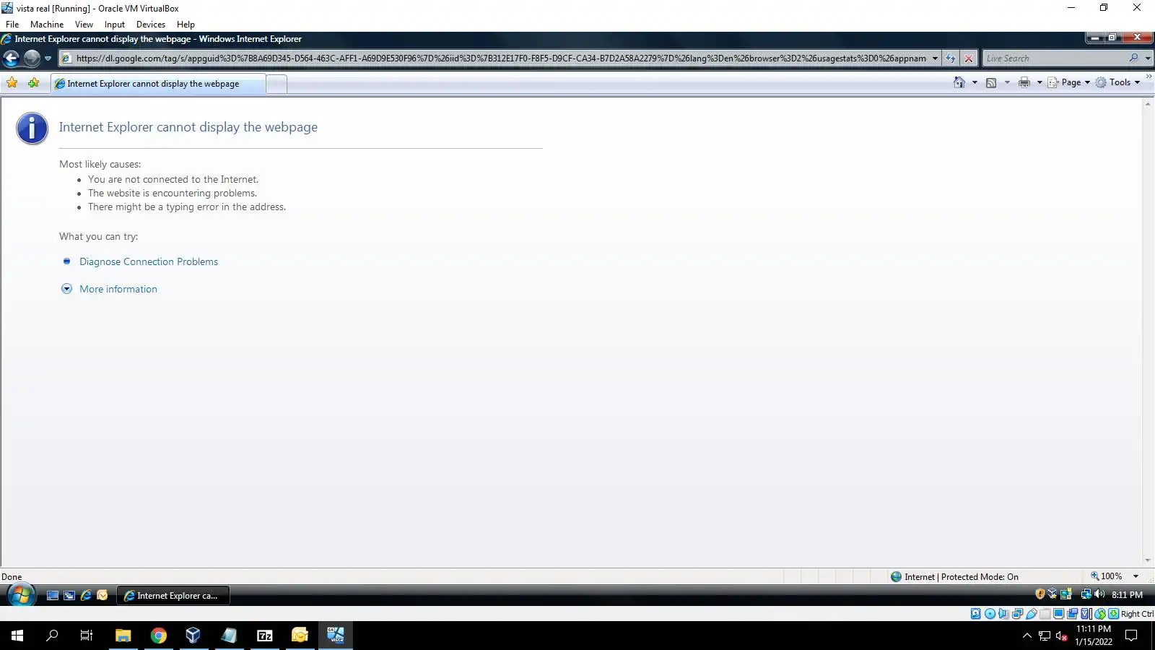Click the More information link
This screenshot has height=650, width=1155.
click(118, 289)
